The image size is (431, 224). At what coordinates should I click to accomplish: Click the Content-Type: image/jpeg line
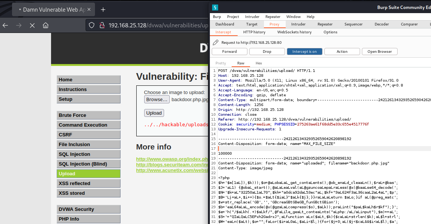point(245,168)
